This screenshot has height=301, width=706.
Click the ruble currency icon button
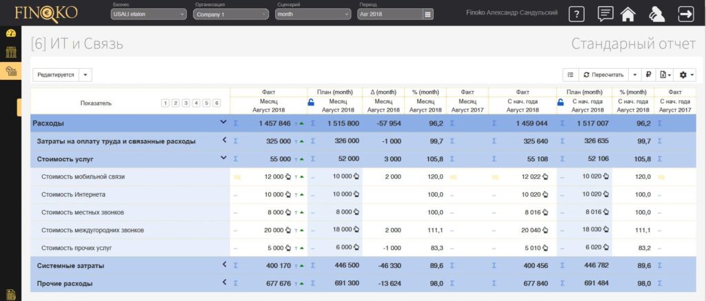tap(648, 74)
